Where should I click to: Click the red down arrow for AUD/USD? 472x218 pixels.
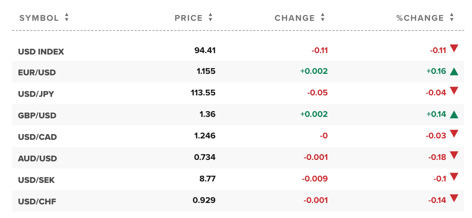[x=454, y=156]
